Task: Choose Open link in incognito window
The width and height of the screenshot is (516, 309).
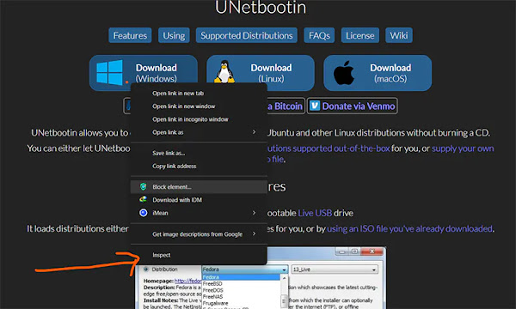Action: [x=199, y=119]
